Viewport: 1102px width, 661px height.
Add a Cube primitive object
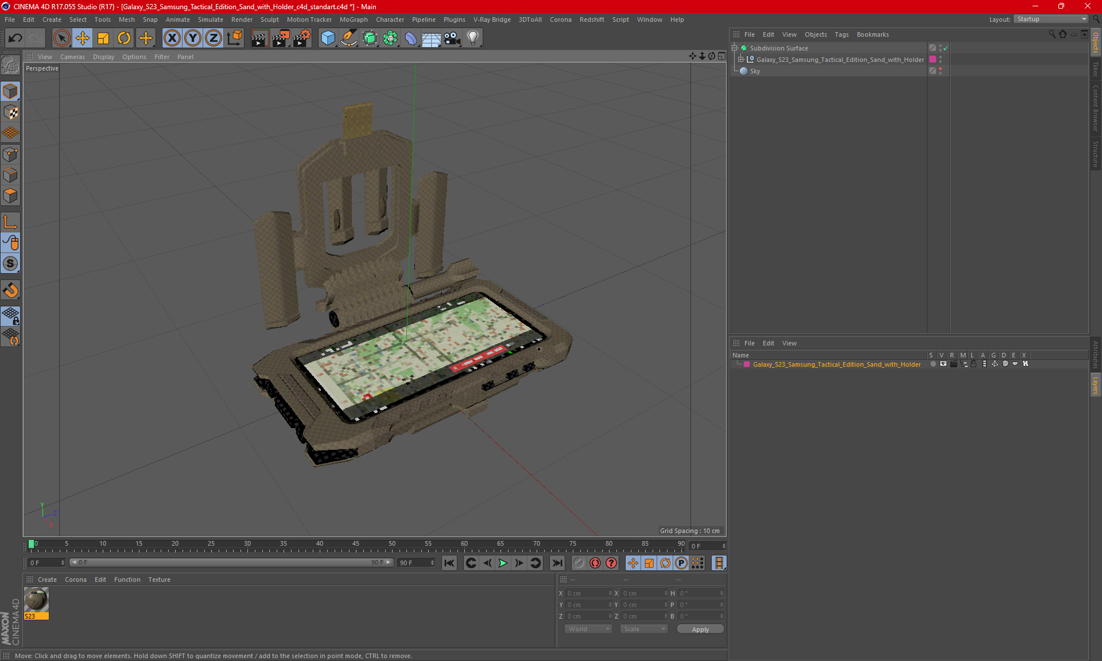328,38
